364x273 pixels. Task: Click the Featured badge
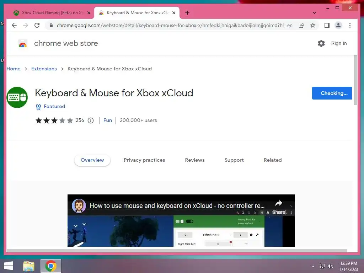point(50,106)
